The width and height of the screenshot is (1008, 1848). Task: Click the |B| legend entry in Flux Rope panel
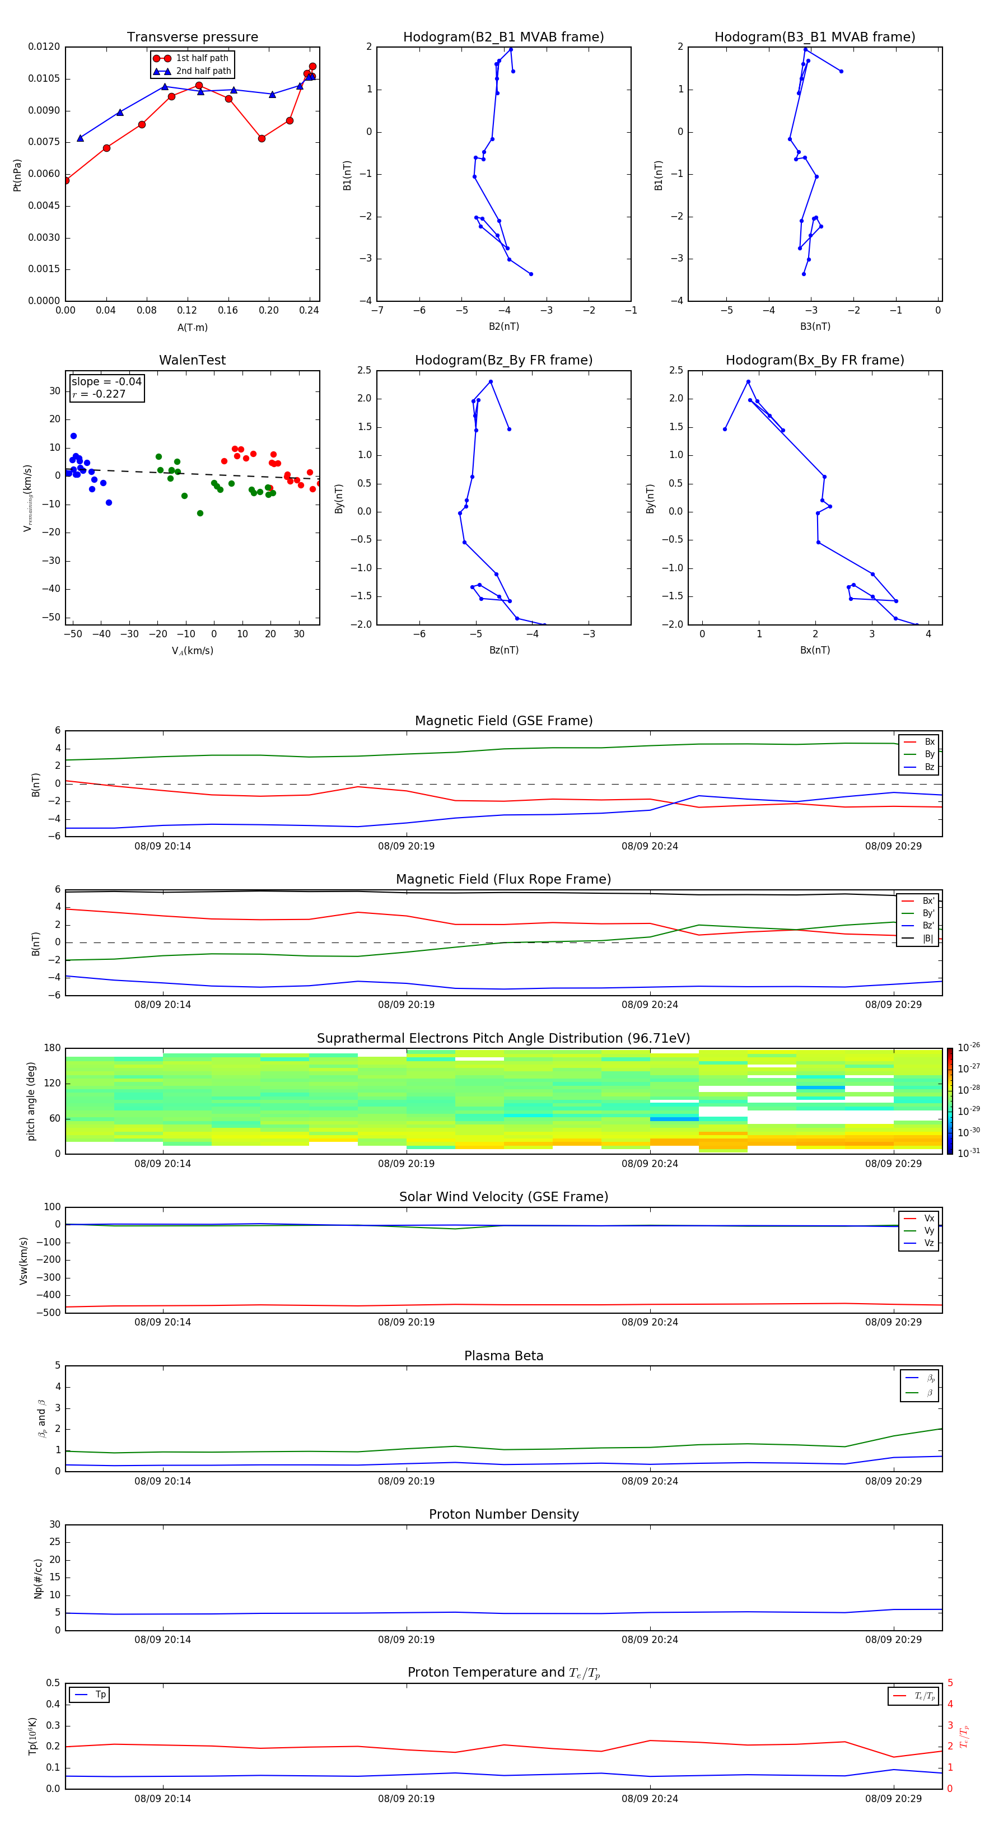click(x=918, y=939)
